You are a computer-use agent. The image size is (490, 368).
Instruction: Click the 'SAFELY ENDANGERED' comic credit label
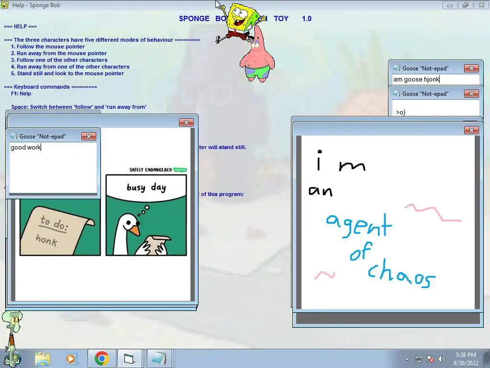point(158,170)
